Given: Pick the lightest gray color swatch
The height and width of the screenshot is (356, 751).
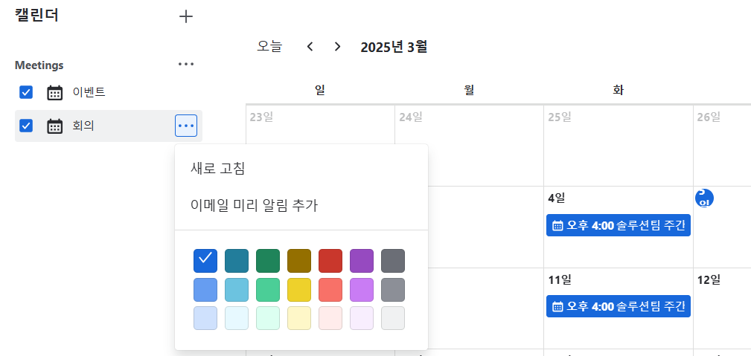Looking at the screenshot, I should pyautogui.click(x=393, y=318).
